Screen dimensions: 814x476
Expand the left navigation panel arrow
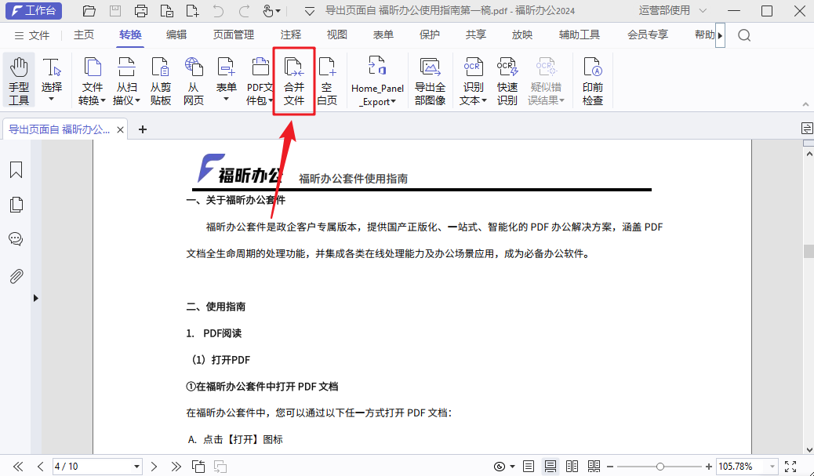pos(35,298)
